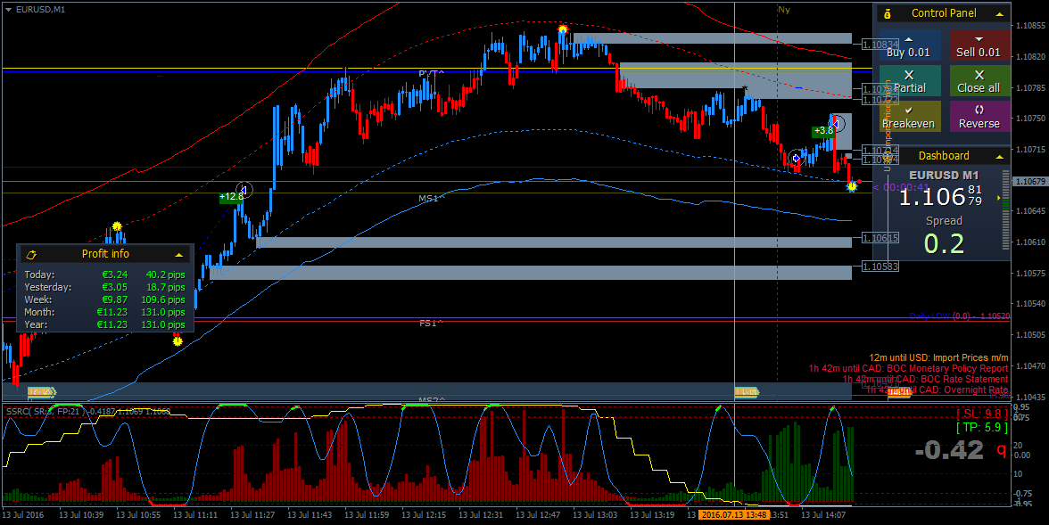Collapse the Dashboard panel with its arrow
This screenshot has height=525, width=1049.
click(999, 157)
